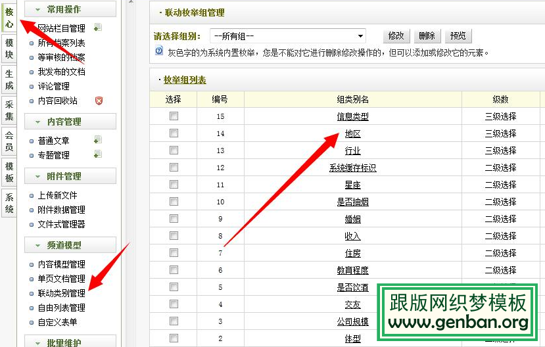Open the 收入 enum group link
Viewport: 545px width, 347px height.
[352, 236]
